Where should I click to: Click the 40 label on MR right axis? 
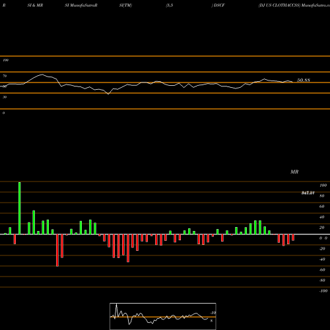click(x=322, y=217)
